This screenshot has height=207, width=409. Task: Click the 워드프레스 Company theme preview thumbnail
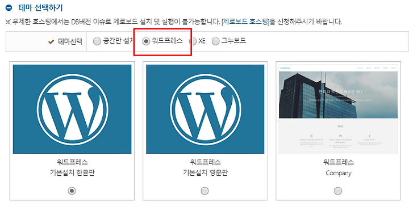coord(339,109)
